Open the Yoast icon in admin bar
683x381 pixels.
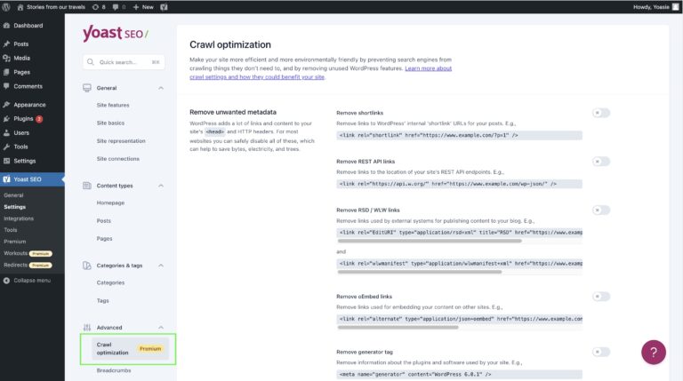pos(164,7)
